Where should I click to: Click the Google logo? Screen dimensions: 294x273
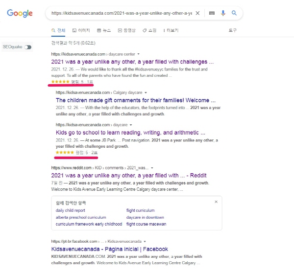point(20,13)
